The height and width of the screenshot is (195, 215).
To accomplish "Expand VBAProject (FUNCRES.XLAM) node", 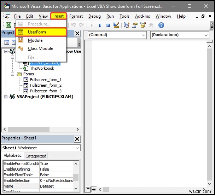I will [x=6, y=97].
